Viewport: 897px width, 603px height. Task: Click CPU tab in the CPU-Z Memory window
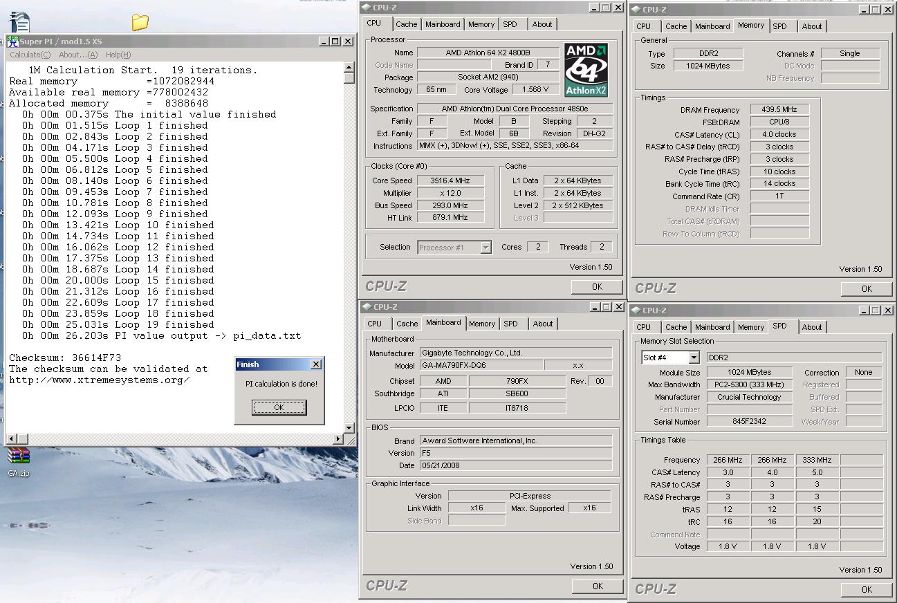pyautogui.click(x=643, y=26)
